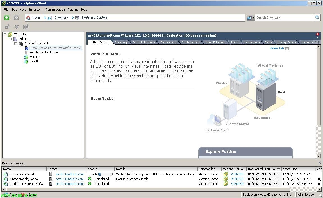
Task: Open the Virtual Machines tab
Action: (x=144, y=42)
